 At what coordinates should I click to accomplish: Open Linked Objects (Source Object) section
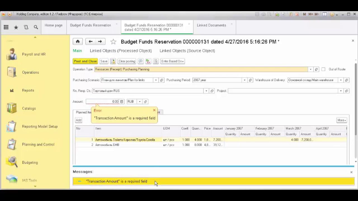pyautogui.click(x=187, y=51)
